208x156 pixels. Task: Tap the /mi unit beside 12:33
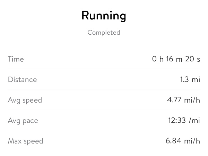(195, 121)
